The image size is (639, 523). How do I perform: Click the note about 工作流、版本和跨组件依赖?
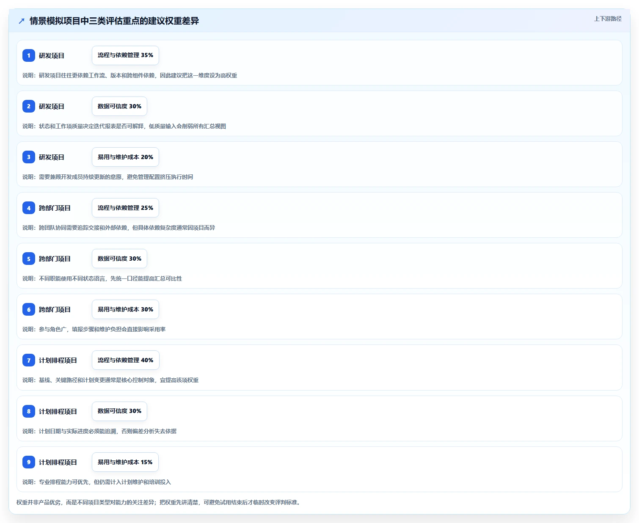[129, 75]
